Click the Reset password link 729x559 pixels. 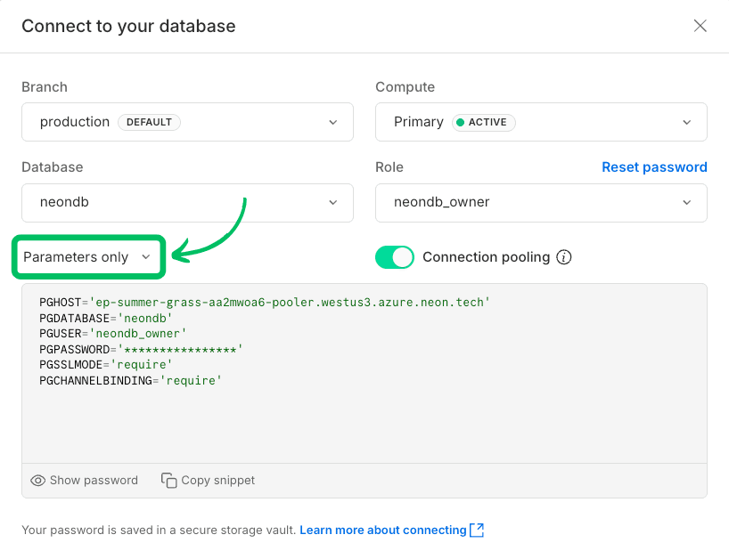[655, 167]
